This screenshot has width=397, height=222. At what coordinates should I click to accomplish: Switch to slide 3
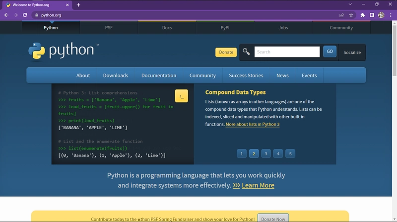[x=266, y=154]
